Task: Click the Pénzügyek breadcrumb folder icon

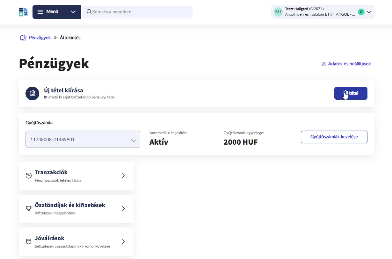Action: 23,37
